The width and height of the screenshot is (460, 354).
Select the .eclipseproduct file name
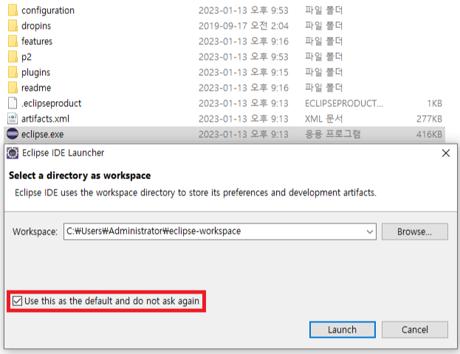tap(52, 103)
